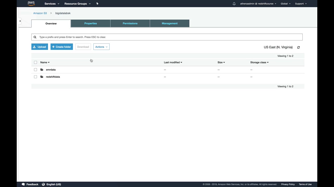The image size is (334, 187).
Task: Click the upper Viewing 1 to 2 text
Action: click(x=285, y=56)
